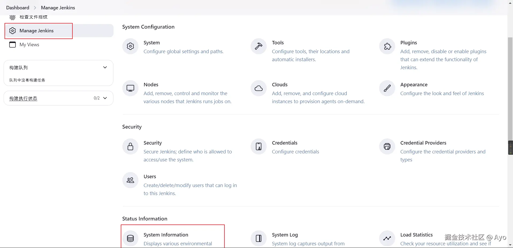The image size is (513, 248).
Task: Click the scrollbar down arrow
Action: (x=510, y=245)
